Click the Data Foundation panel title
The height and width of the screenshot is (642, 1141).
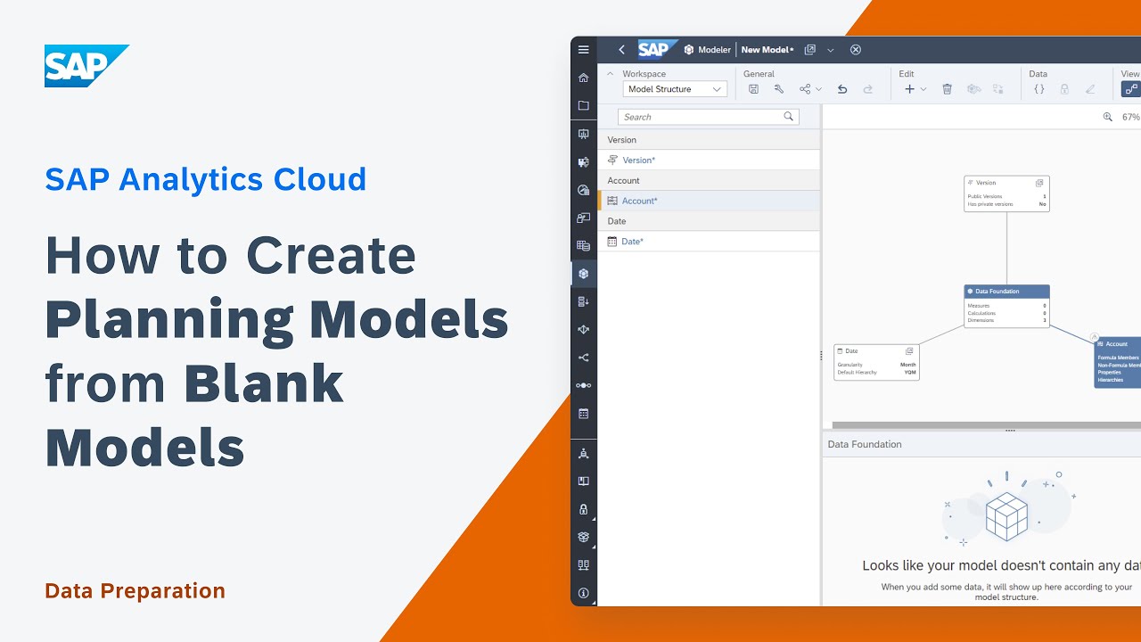click(x=865, y=444)
